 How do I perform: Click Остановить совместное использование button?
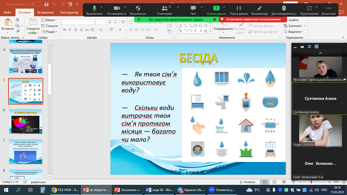tap(253, 19)
